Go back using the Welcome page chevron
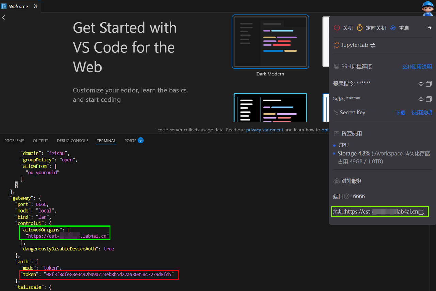The height and width of the screenshot is (291, 436). click(4, 17)
